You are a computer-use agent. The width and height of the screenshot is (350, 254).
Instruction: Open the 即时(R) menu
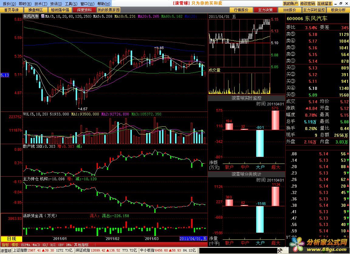[25, 4]
